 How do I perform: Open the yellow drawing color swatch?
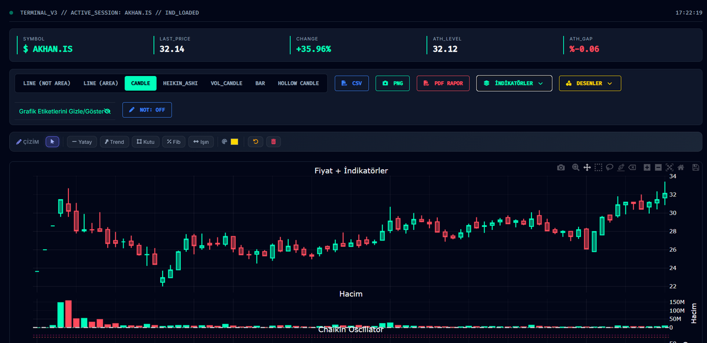pyautogui.click(x=234, y=141)
